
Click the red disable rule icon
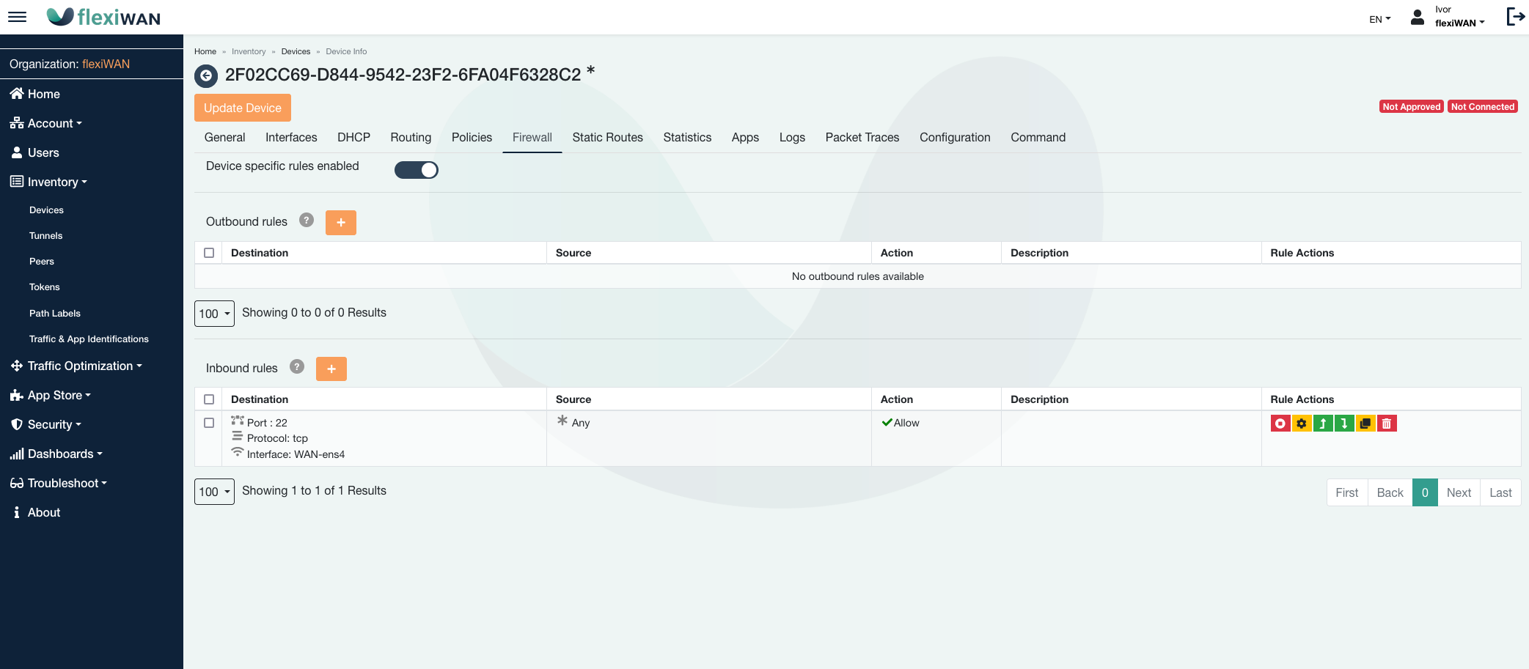click(x=1280, y=424)
